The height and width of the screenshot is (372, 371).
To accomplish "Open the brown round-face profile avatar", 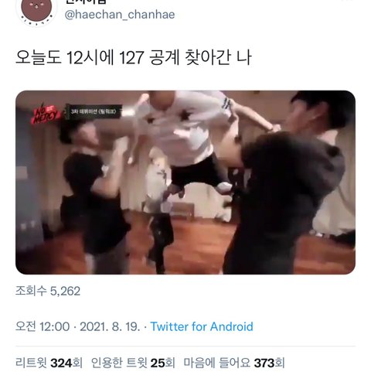I will (x=36, y=10).
